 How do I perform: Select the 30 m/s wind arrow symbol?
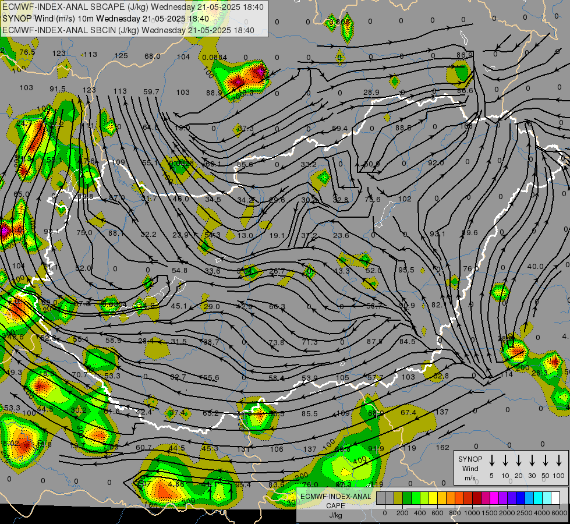(532, 461)
